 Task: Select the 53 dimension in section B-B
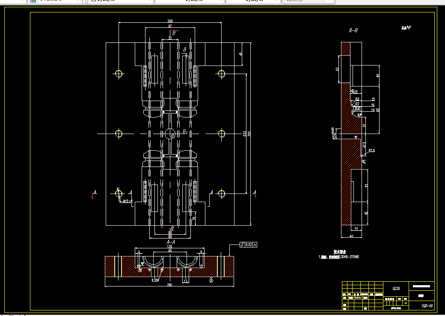pyautogui.click(x=338, y=69)
